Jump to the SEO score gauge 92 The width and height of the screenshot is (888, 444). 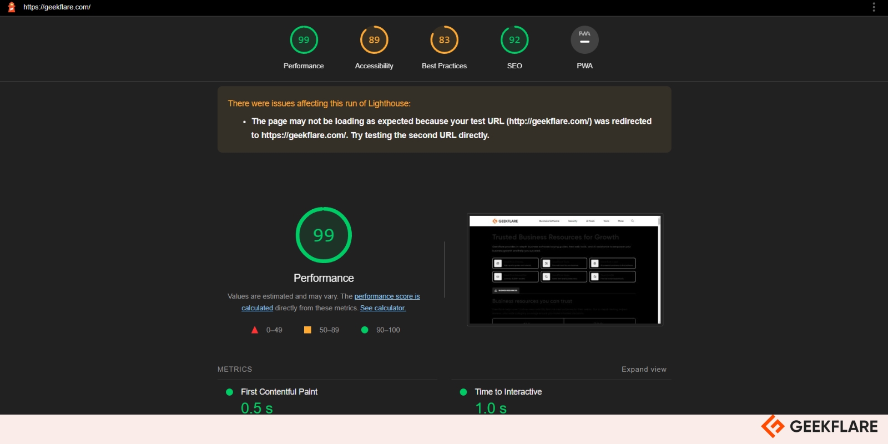pos(514,40)
